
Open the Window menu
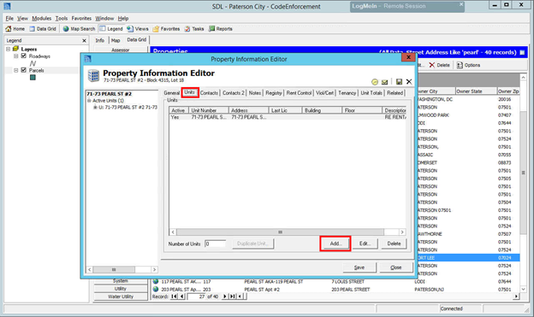click(x=104, y=18)
